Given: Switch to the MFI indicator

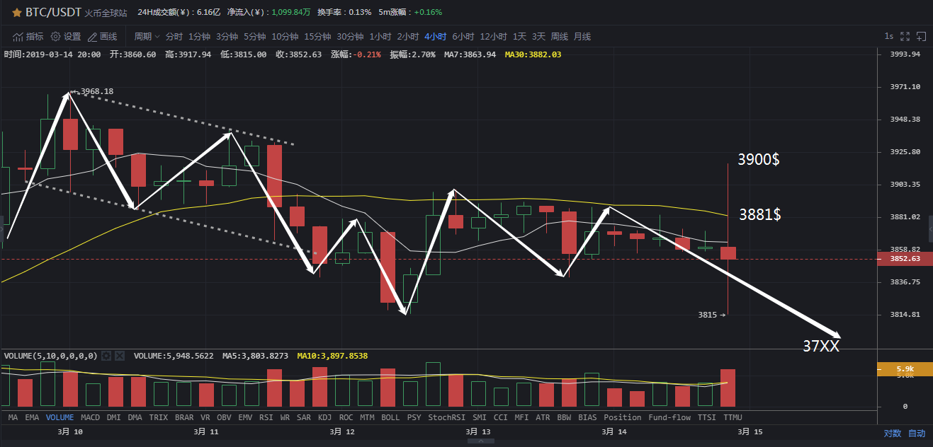Looking at the screenshot, I should pos(522,417).
